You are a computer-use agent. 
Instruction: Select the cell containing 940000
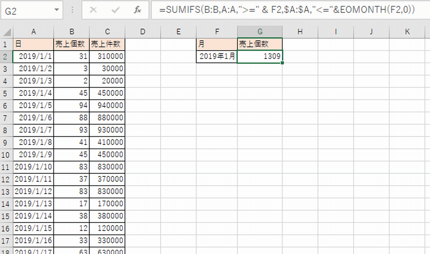tap(107, 105)
